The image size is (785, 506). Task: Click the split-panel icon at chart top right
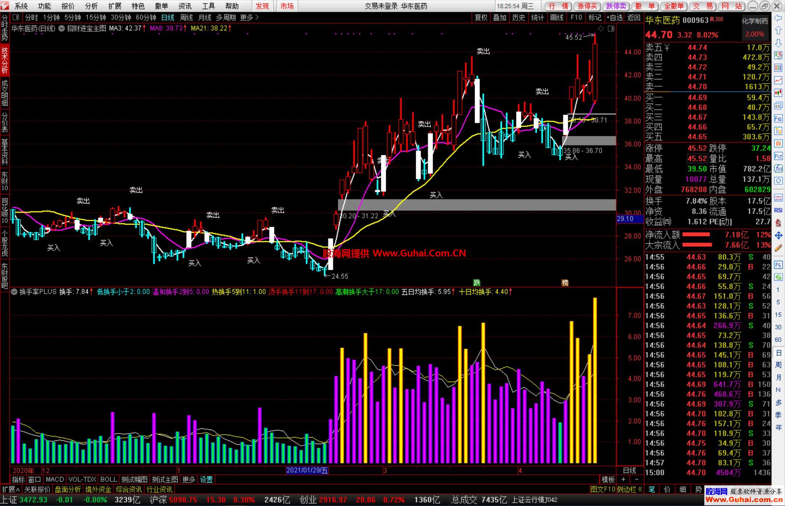611,28
